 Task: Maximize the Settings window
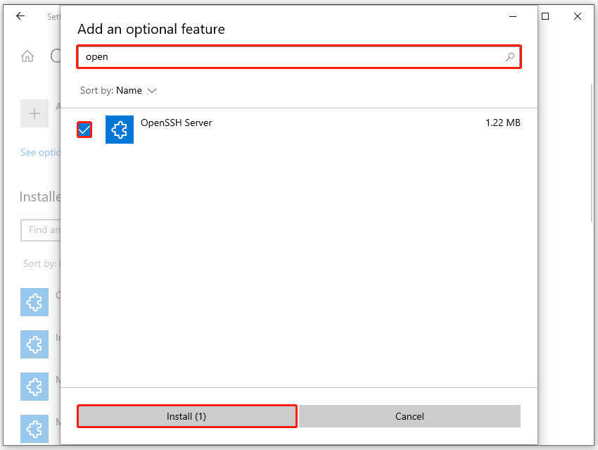pyautogui.click(x=545, y=16)
